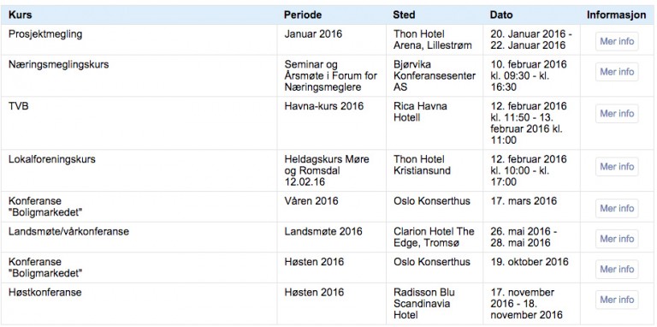The width and height of the screenshot is (657, 327).
Task: Open Mer info for Landsmøte/vårkonferanse
Action: point(617,239)
